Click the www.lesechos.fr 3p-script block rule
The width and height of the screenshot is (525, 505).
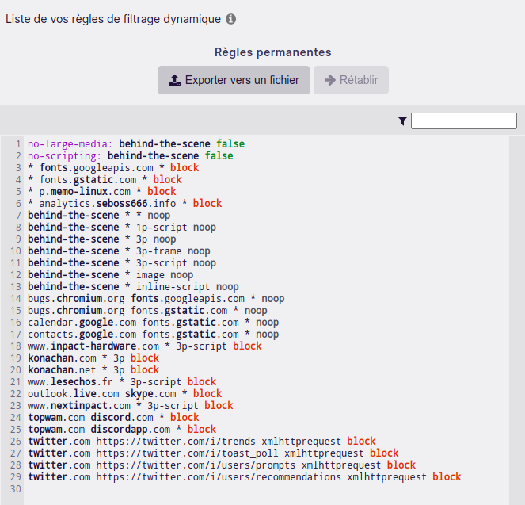tap(121, 382)
